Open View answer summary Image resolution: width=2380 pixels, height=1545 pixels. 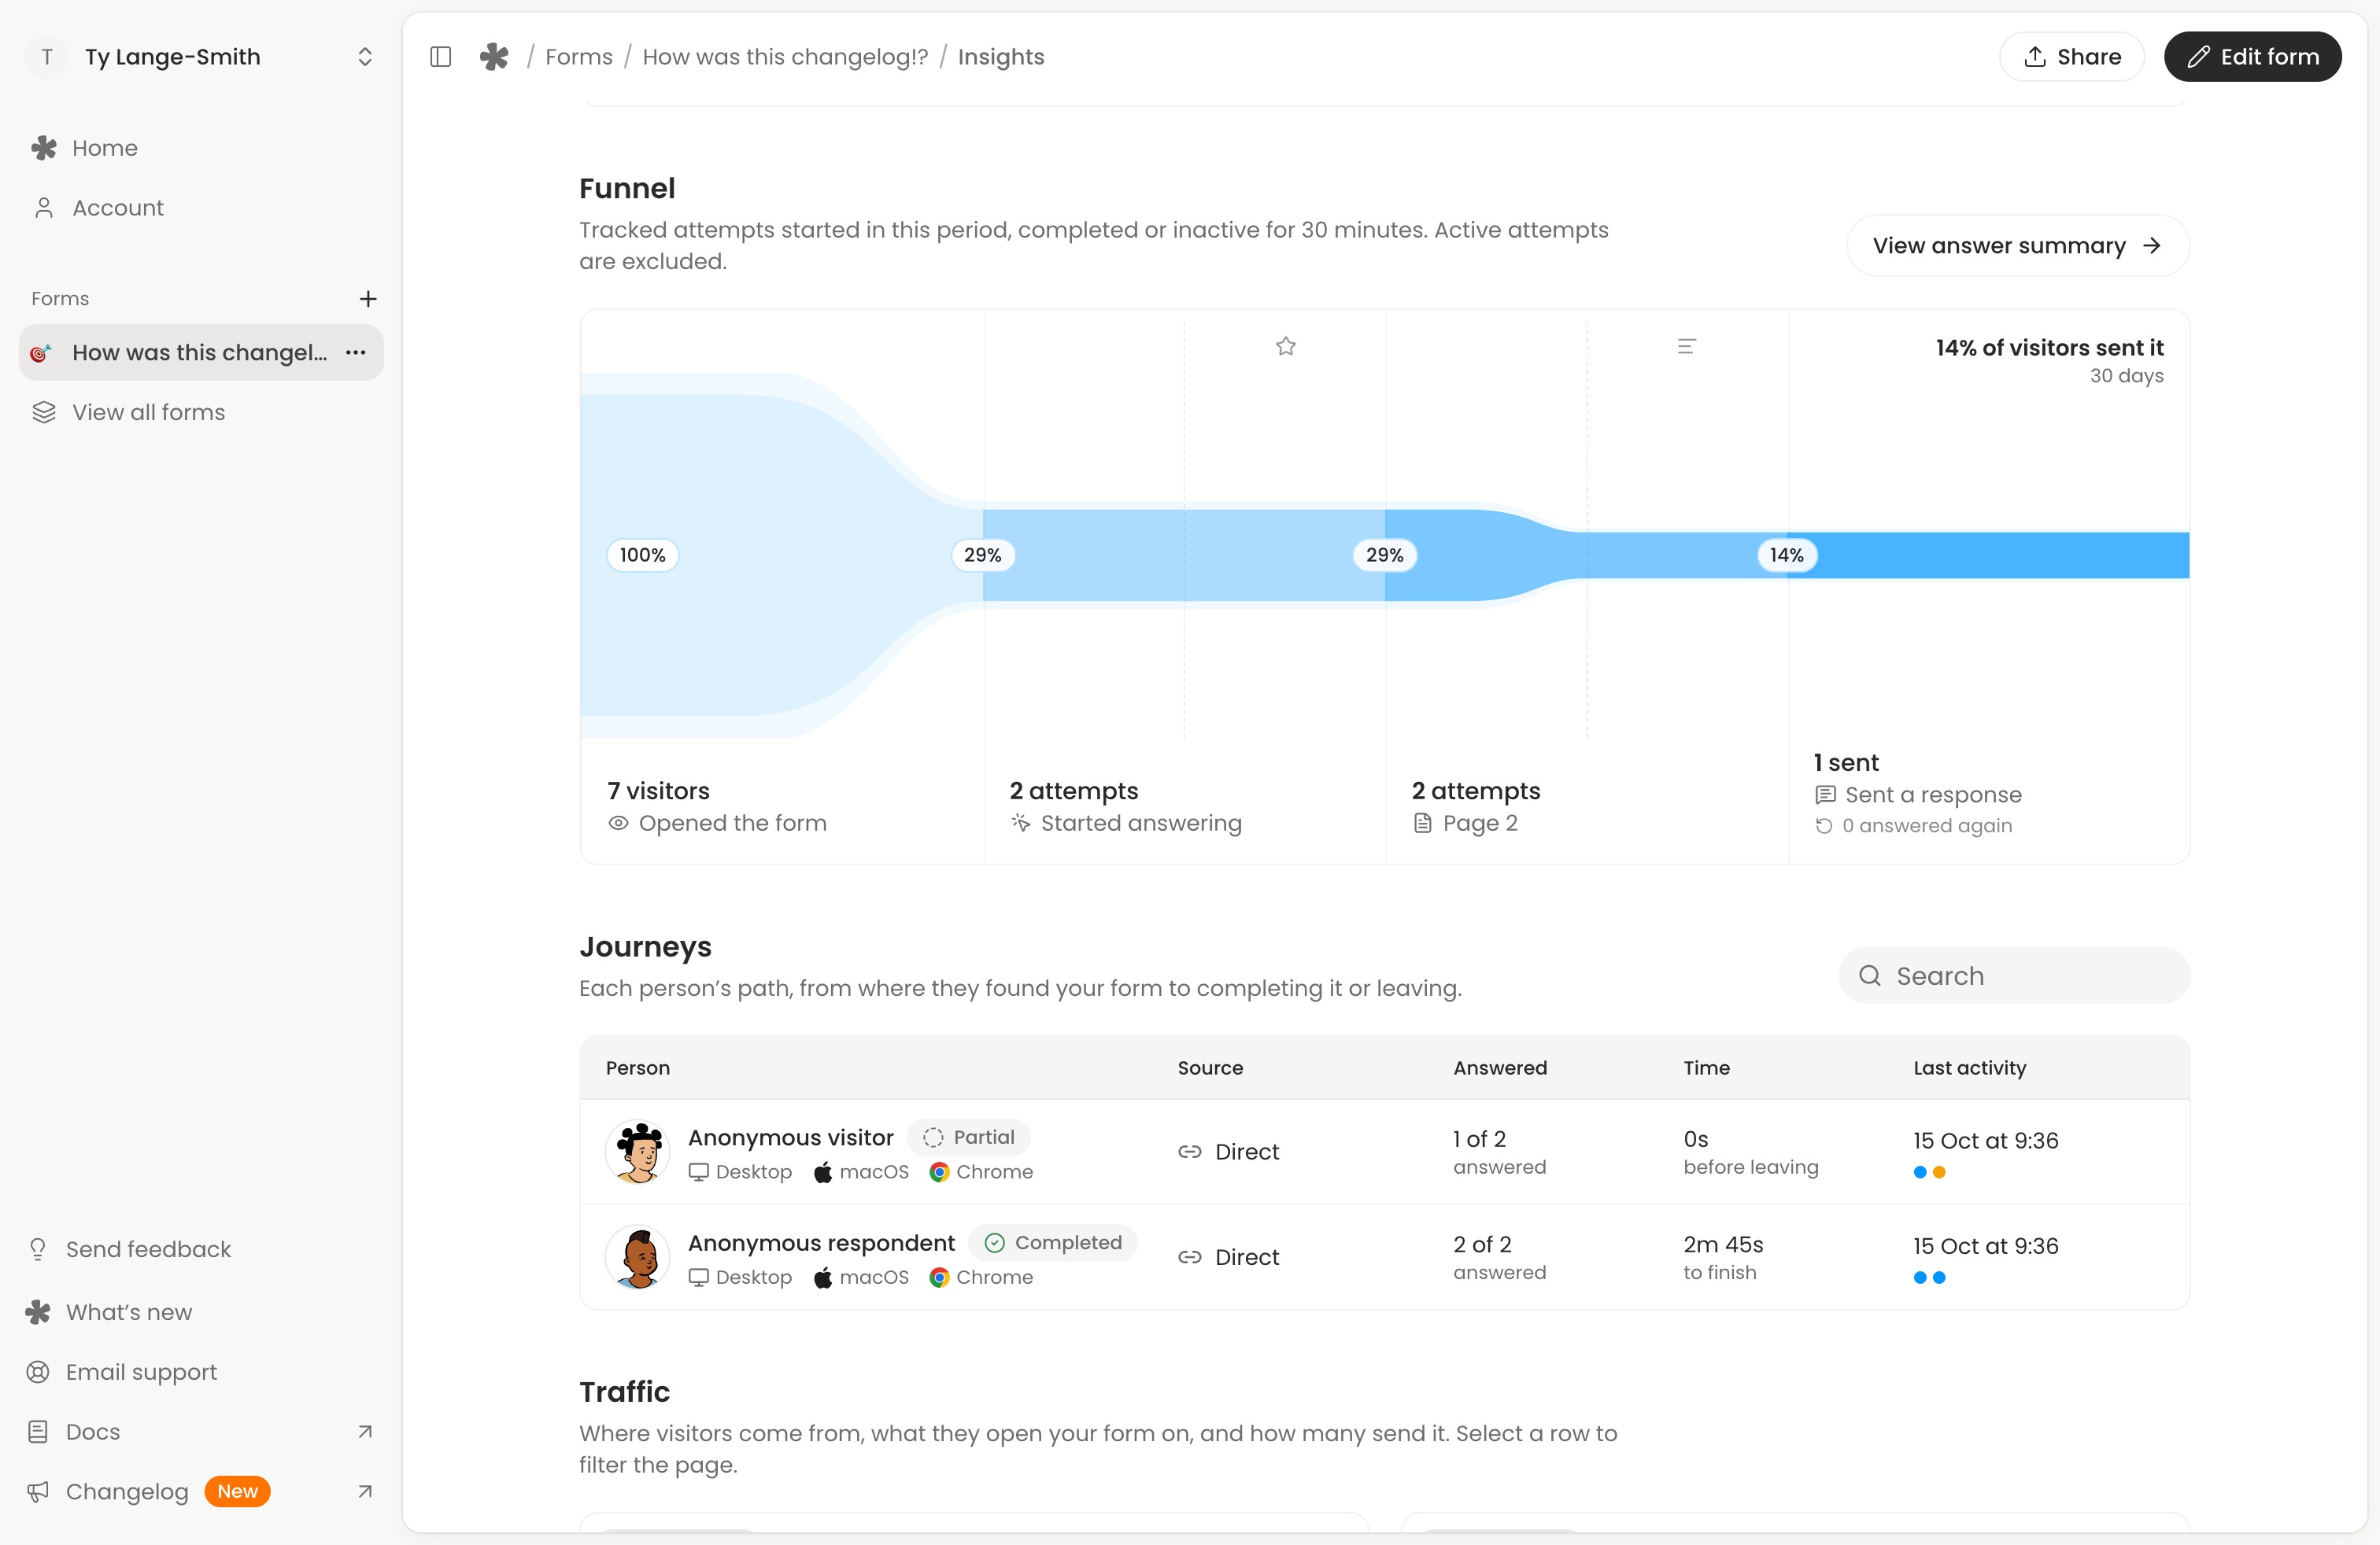(2017, 246)
